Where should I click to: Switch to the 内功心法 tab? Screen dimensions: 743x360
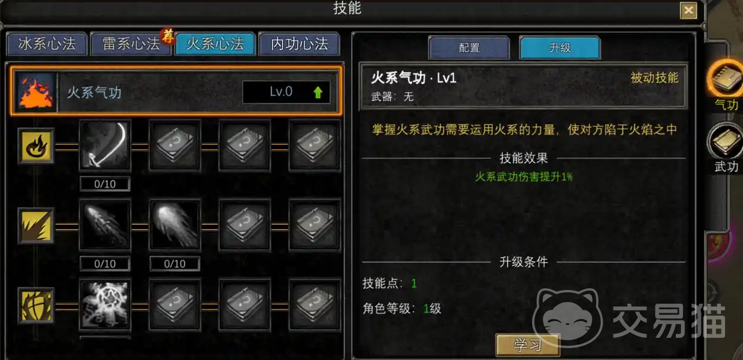299,44
